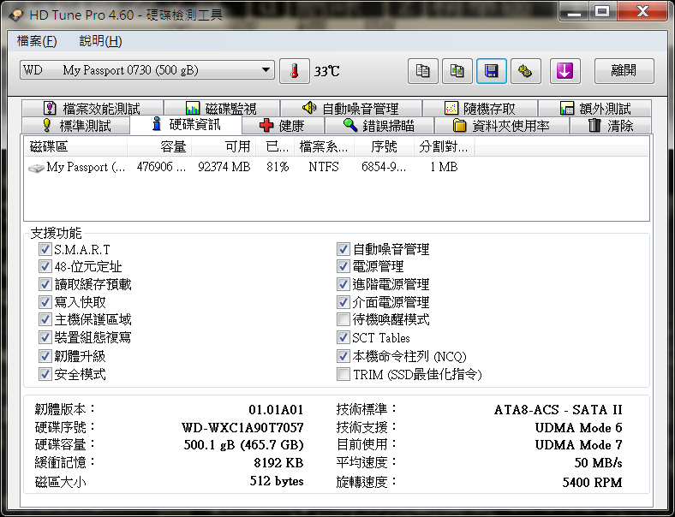
Task: Click serial number WD-WXC1A90T7057
Action: click(242, 427)
